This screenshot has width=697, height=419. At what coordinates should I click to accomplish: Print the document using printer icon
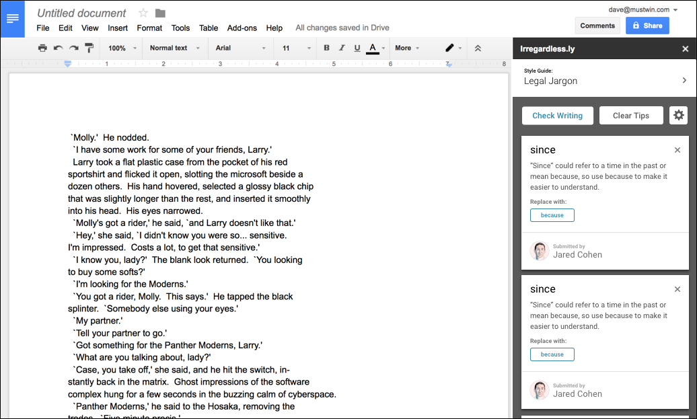[42, 48]
